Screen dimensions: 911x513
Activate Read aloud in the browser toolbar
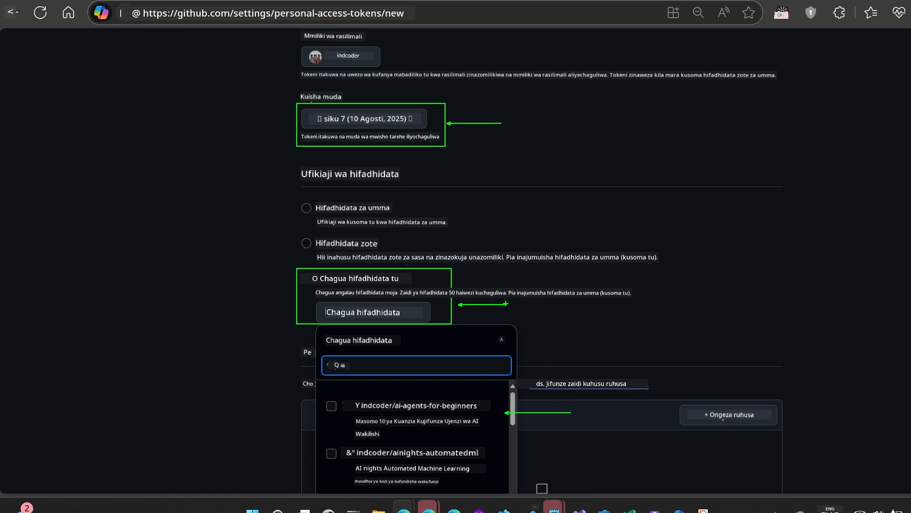pos(723,13)
